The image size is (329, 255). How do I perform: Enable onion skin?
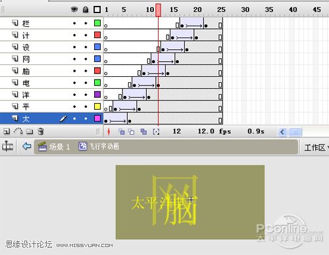click(121, 131)
